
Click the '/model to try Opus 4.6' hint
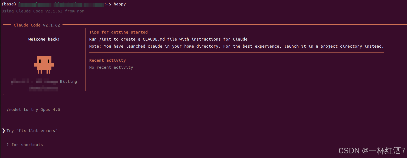[x=34, y=110]
